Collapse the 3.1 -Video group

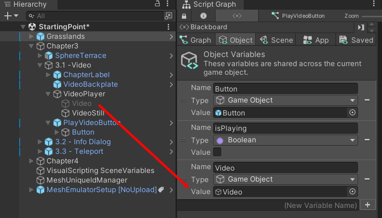(x=40, y=65)
